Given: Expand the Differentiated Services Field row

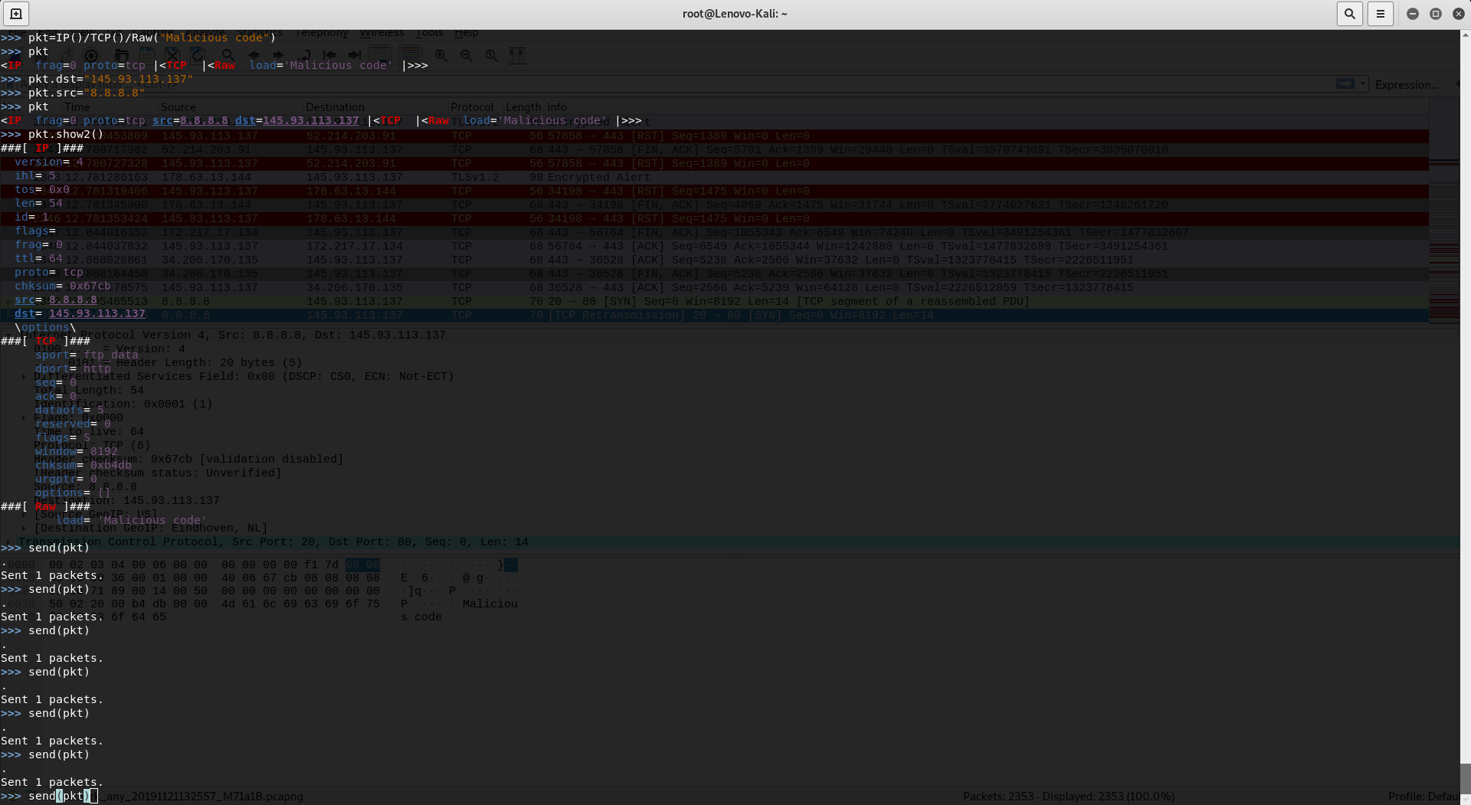Looking at the screenshot, I should [23, 377].
